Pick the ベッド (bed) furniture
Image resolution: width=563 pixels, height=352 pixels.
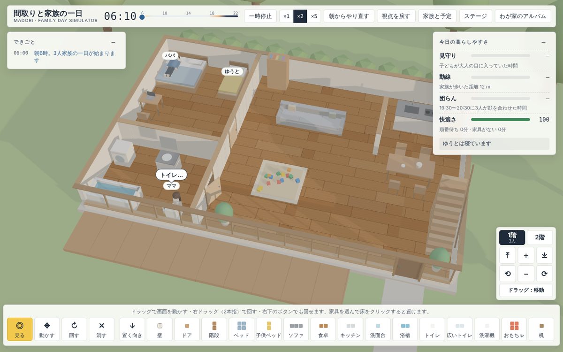click(241, 329)
